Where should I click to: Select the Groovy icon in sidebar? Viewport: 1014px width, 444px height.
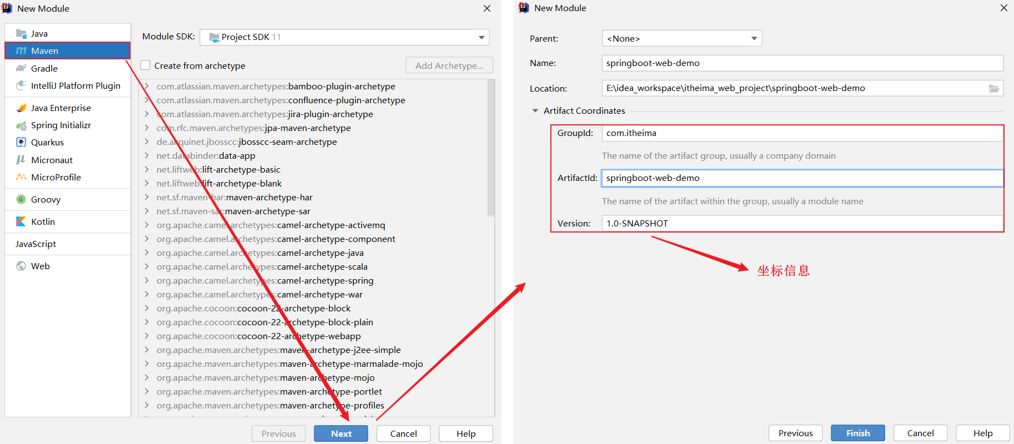[x=21, y=199]
